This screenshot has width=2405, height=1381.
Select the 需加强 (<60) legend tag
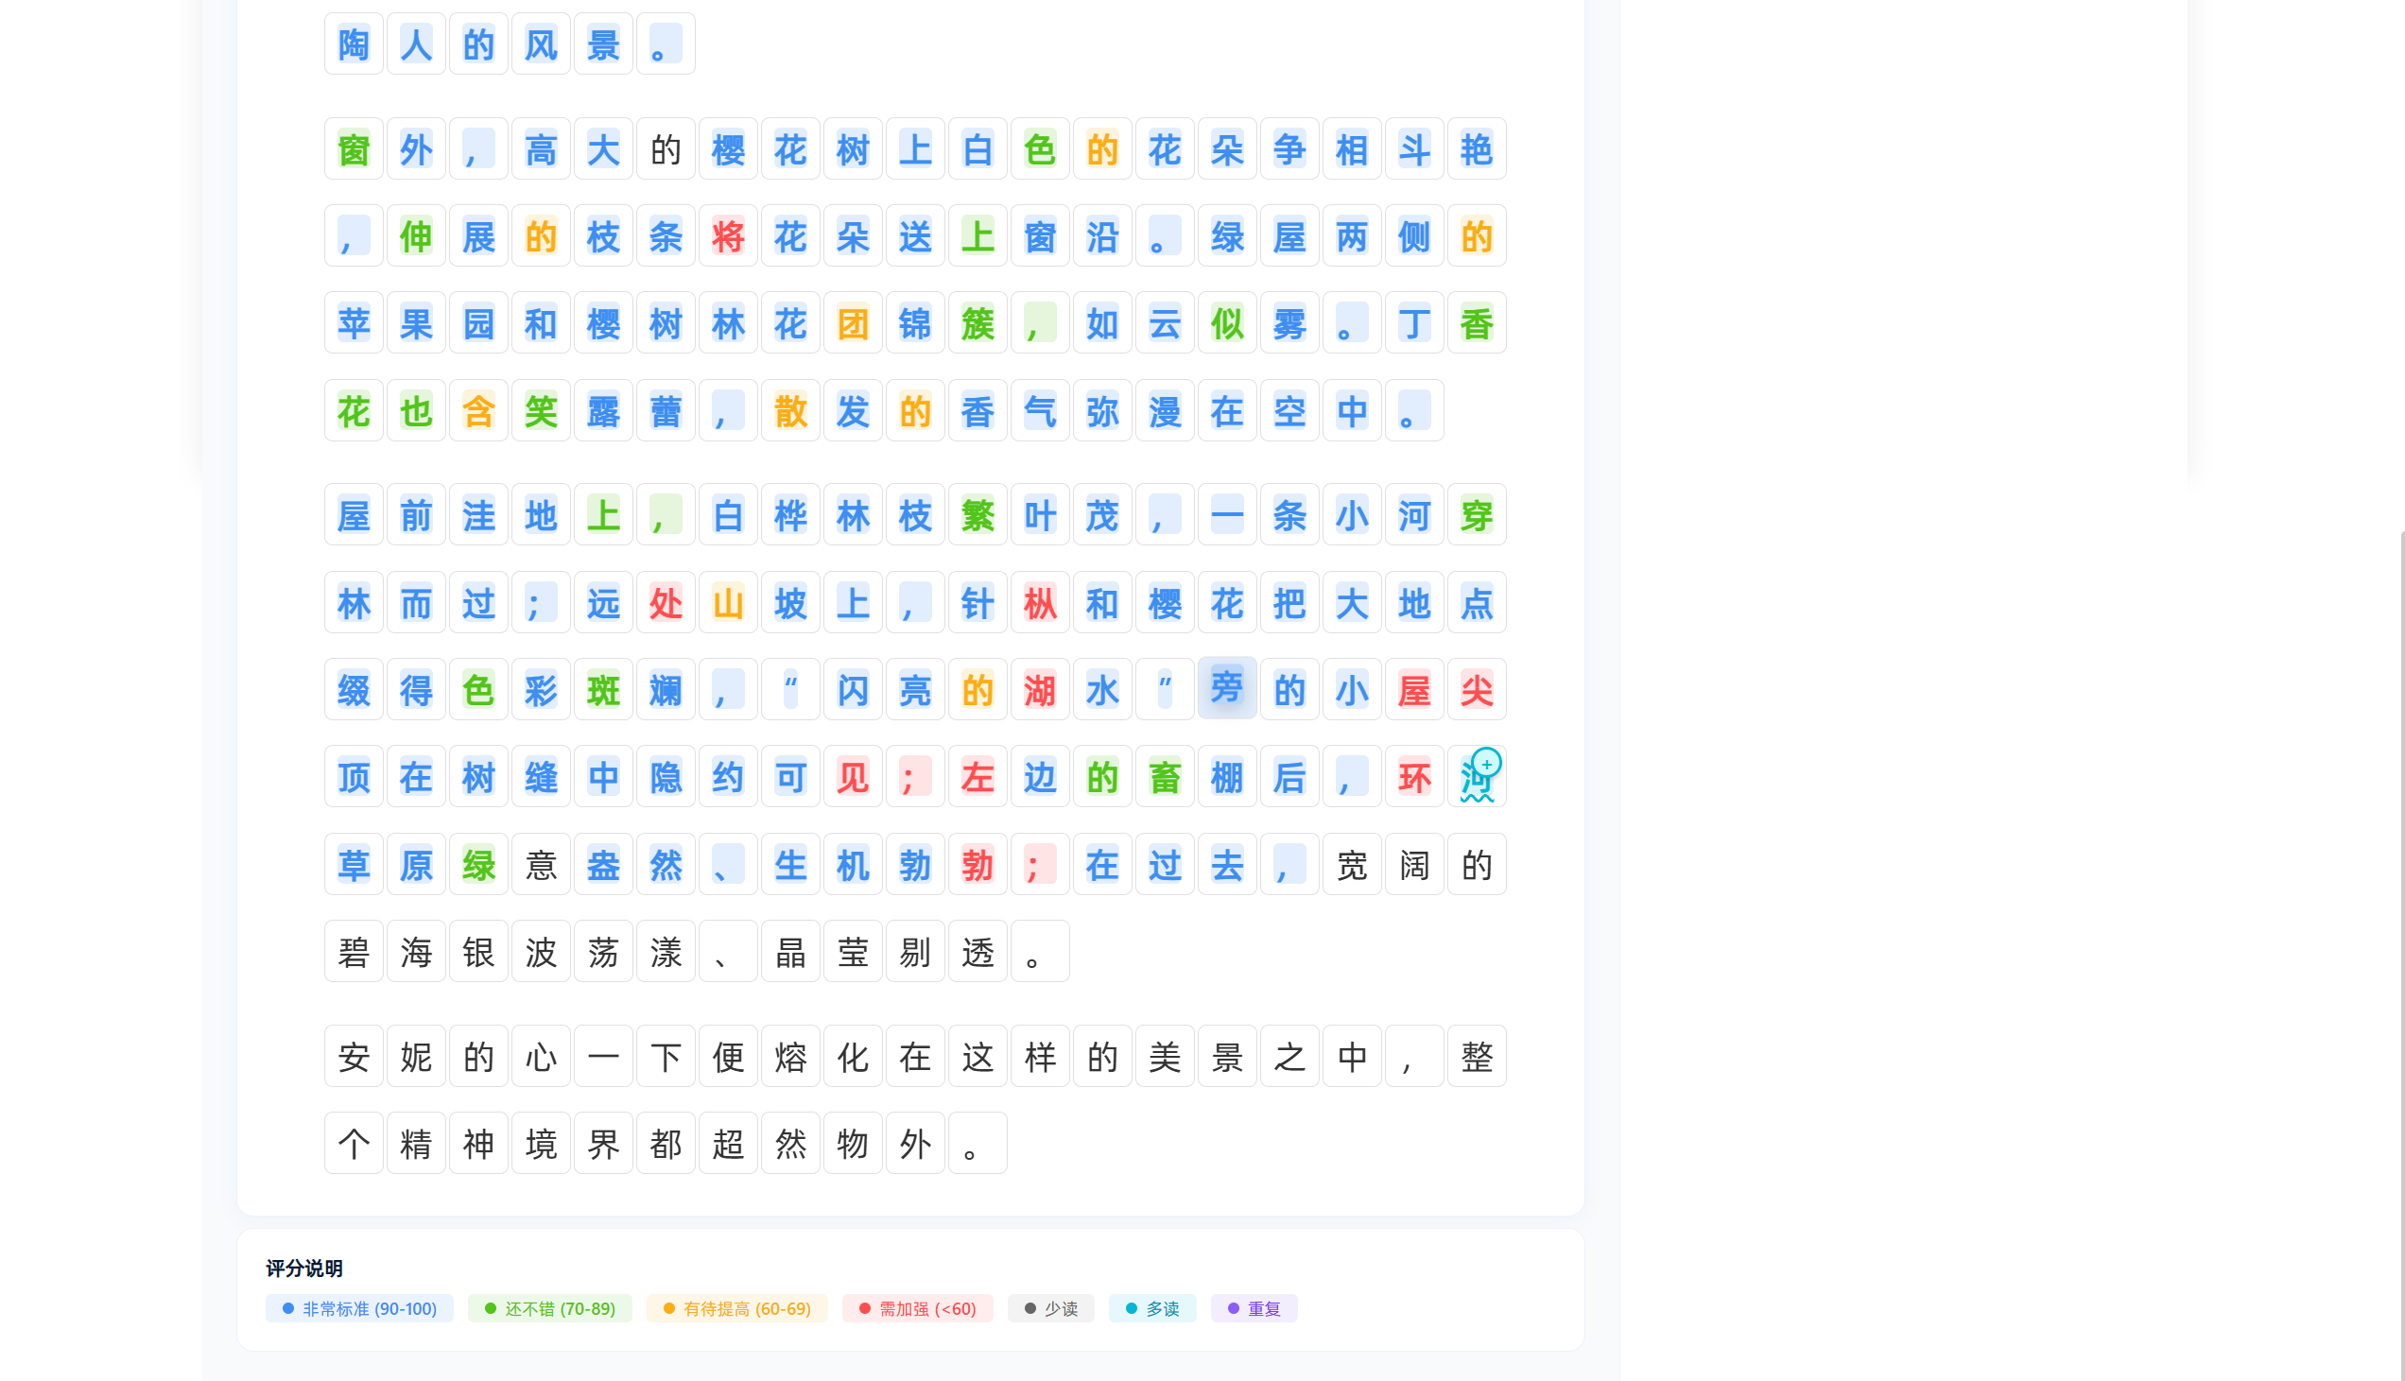(917, 1308)
